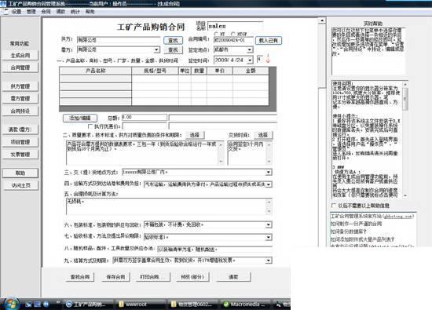Screen dimensions: 432x310
Task: Toggle the 执行优惠价 checkbox
Action: pyautogui.click(x=90, y=126)
